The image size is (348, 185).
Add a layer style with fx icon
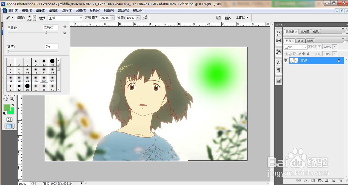(306, 180)
